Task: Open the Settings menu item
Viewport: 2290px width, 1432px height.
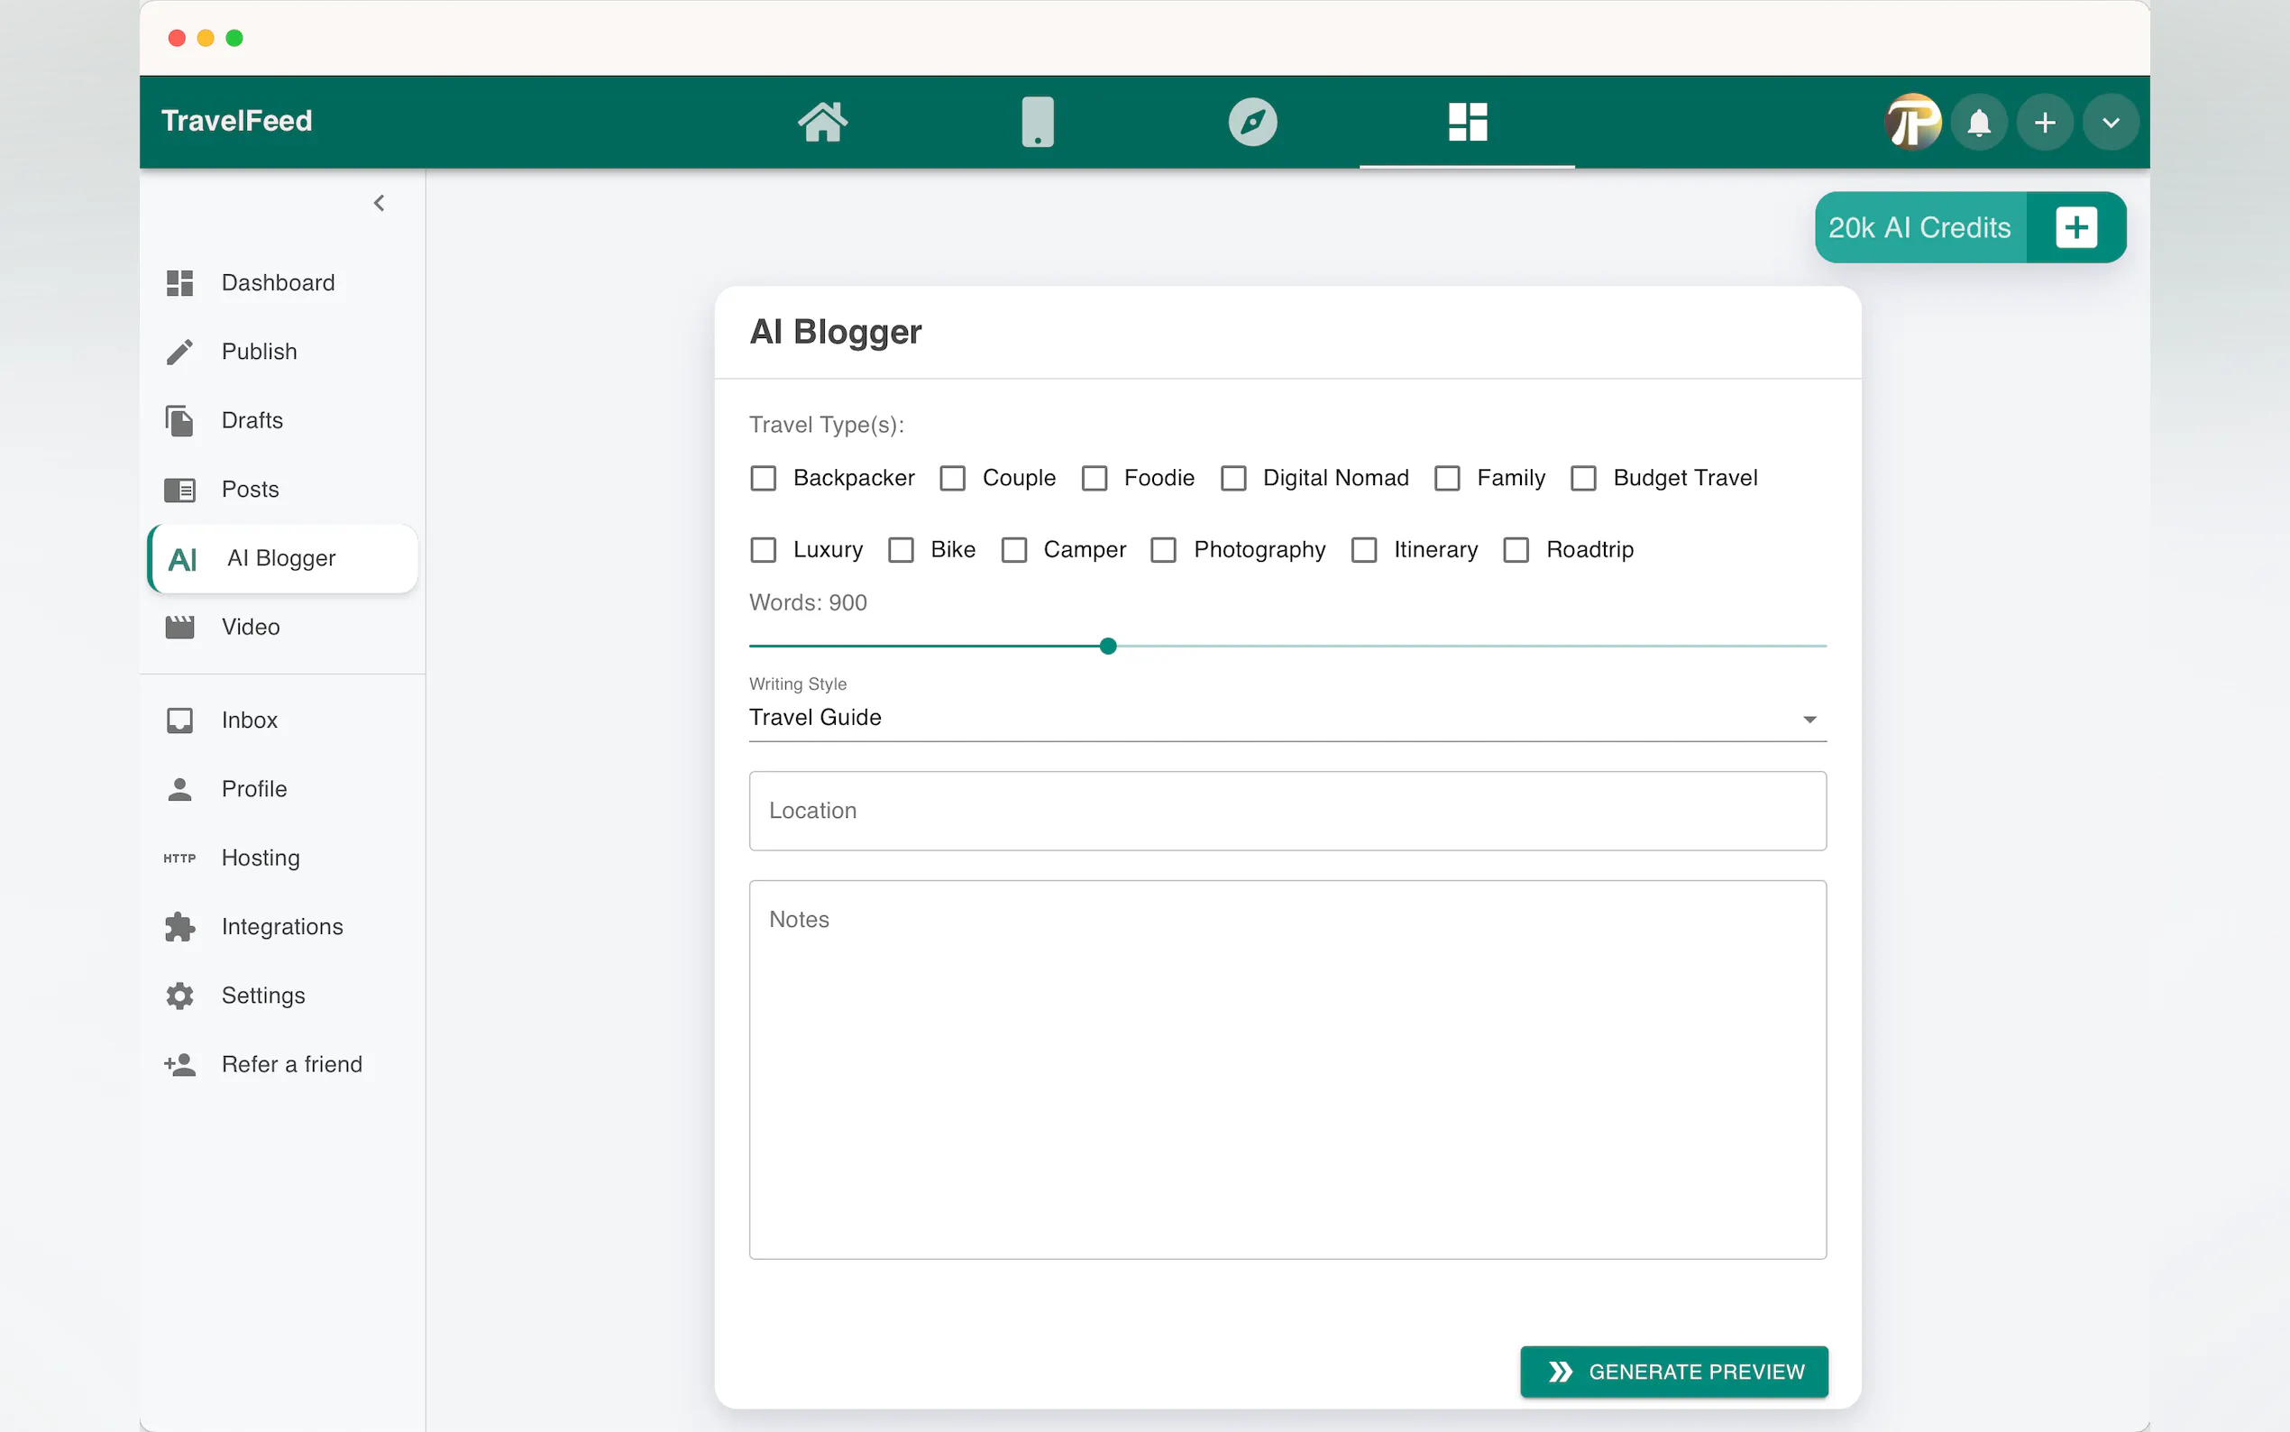Action: tap(263, 996)
